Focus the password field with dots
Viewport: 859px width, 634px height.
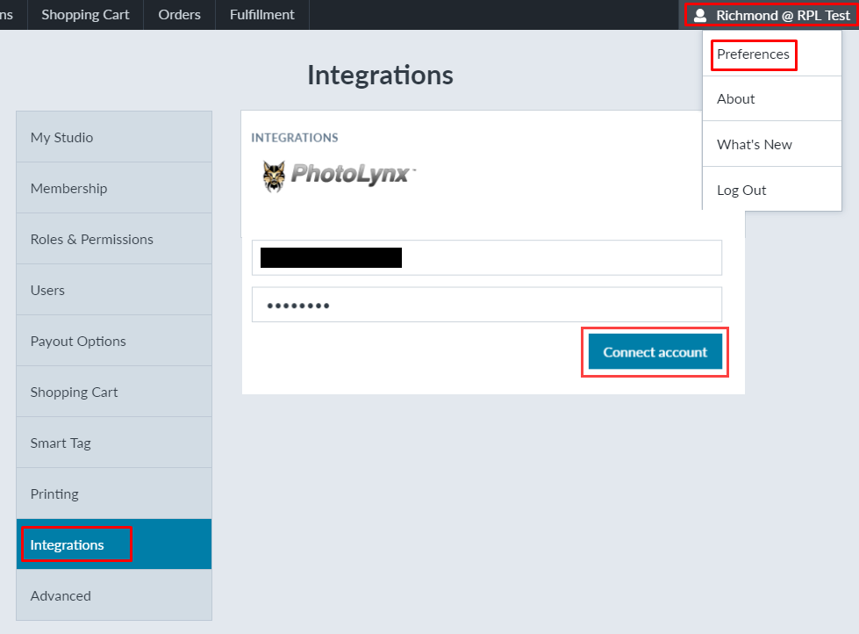(486, 305)
